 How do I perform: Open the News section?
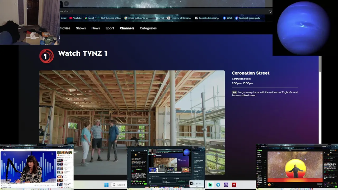tap(96, 28)
